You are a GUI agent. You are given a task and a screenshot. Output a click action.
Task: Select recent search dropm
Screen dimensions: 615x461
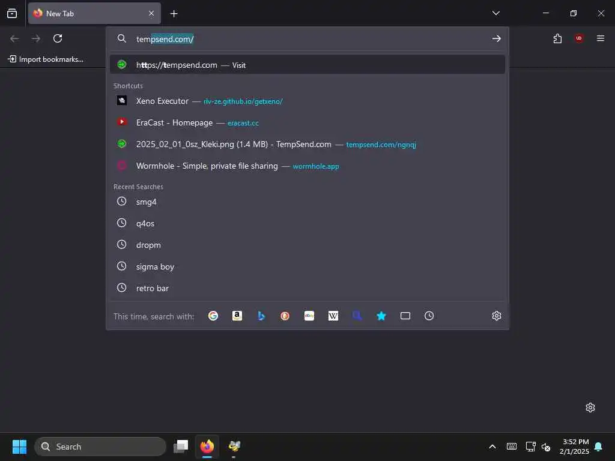tap(307, 245)
